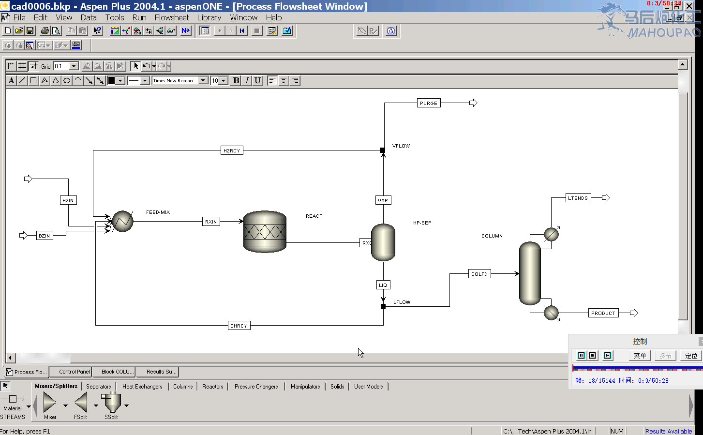Screen dimensions: 703x435
Task: Click the New file icon
Action: pos(8,30)
